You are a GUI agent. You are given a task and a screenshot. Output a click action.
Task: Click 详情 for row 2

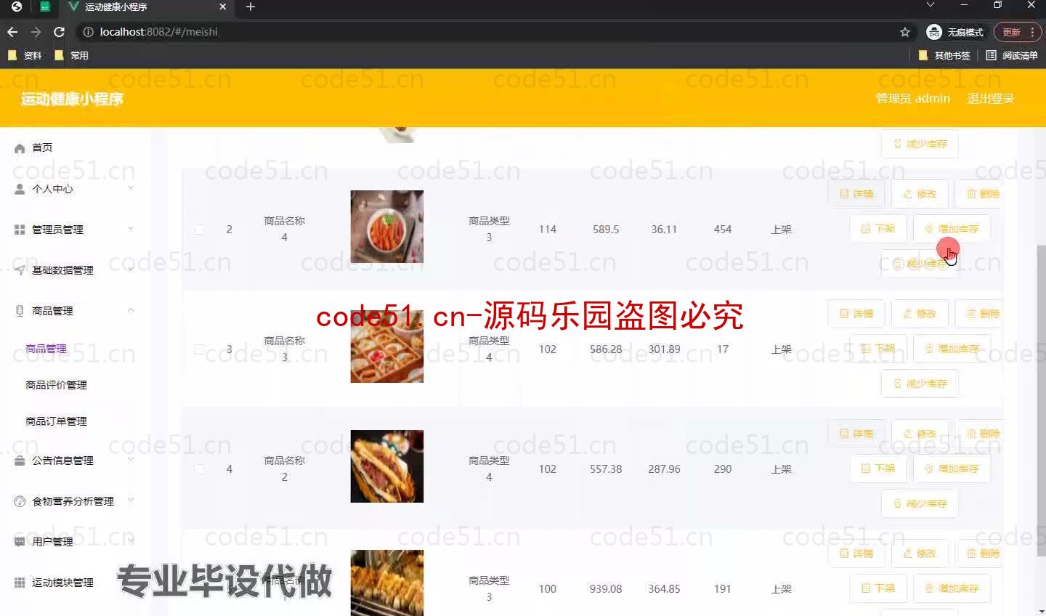(x=856, y=194)
